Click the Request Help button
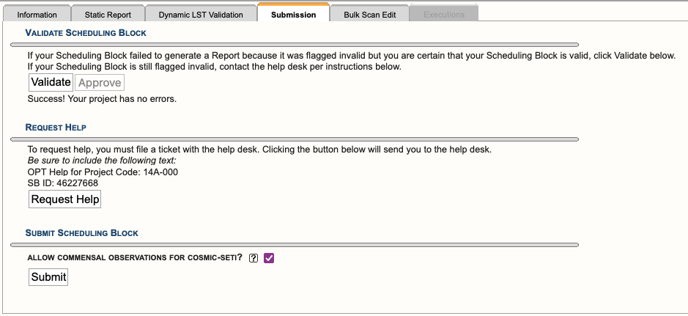This screenshot has height=316, width=688. (x=65, y=199)
